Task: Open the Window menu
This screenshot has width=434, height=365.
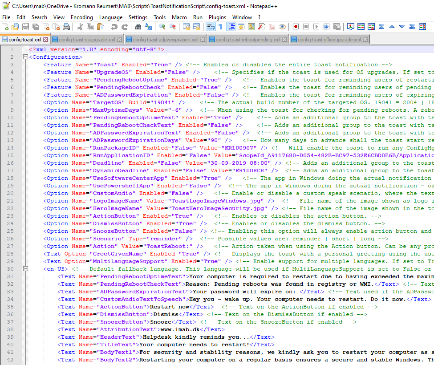Action: coord(242,17)
